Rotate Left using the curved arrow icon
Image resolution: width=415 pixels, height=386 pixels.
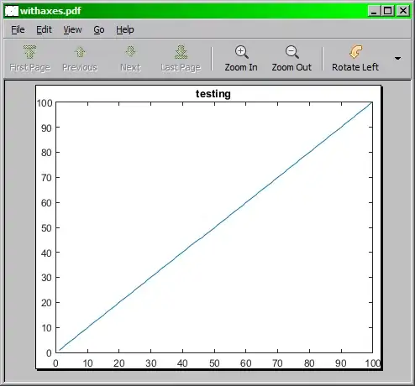355,52
